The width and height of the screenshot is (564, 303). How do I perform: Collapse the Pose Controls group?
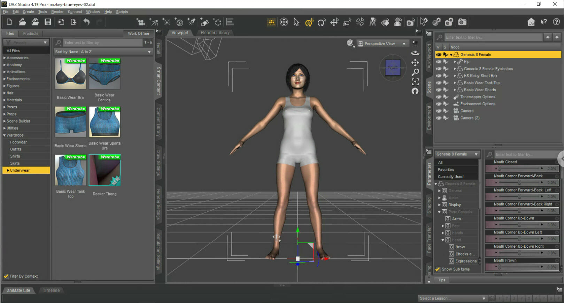pyautogui.click(x=439, y=212)
